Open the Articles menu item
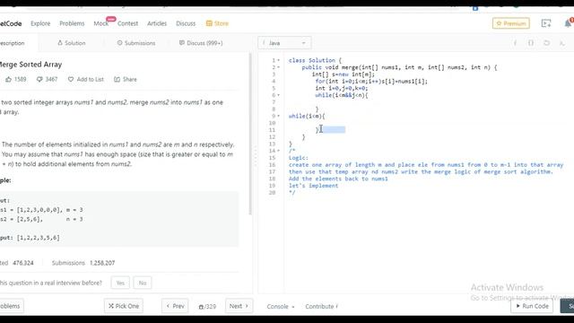 click(x=157, y=23)
